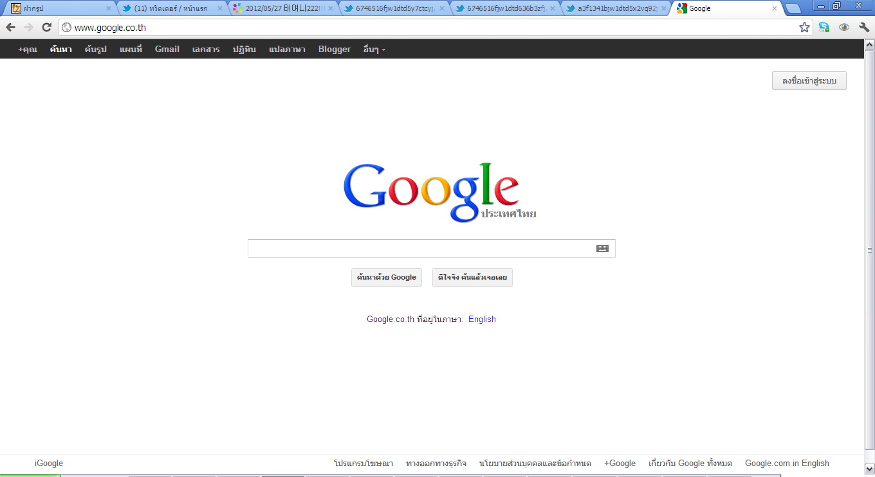Open the 6746516fjw1dtd5y7ctcyj tab
The image size is (875, 477).
394,9
